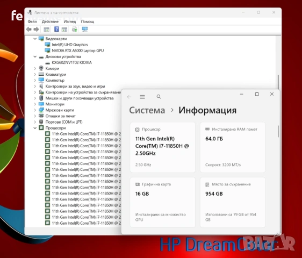Collapse the Процесори tree node
Screen dimensions: 302x258
(x=35, y=128)
